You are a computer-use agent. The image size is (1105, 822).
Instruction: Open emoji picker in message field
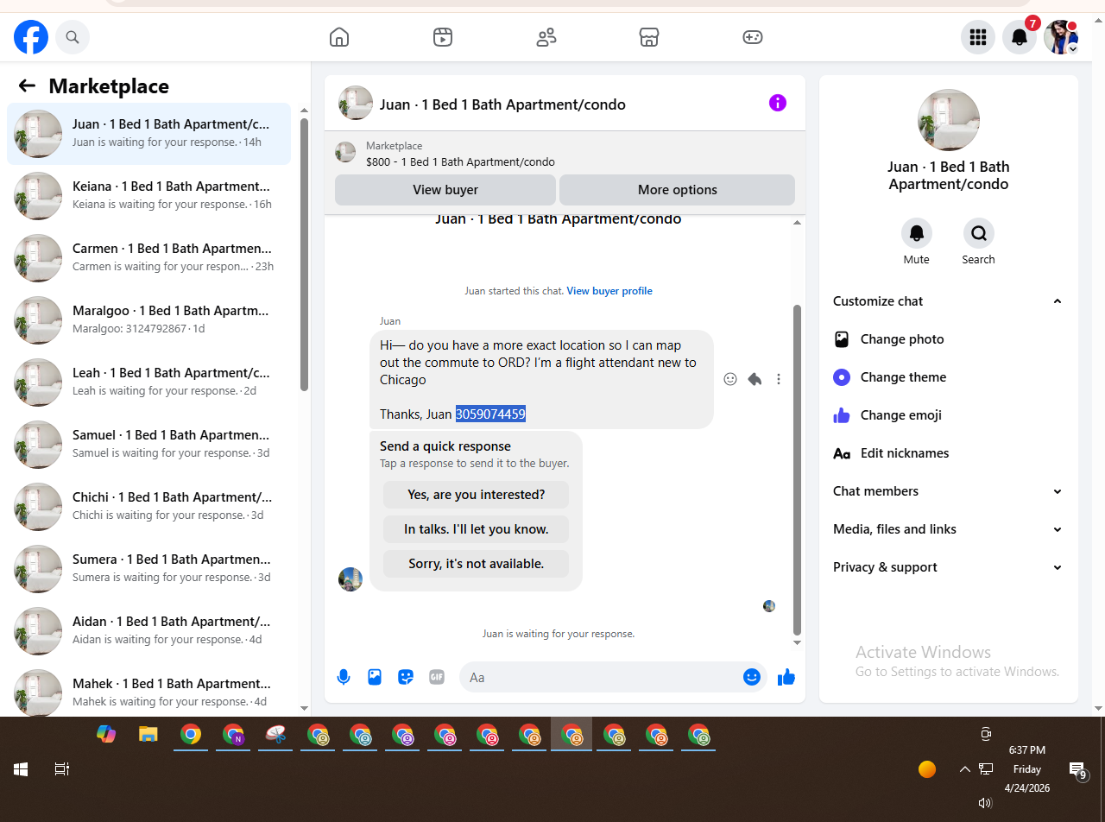pos(752,677)
